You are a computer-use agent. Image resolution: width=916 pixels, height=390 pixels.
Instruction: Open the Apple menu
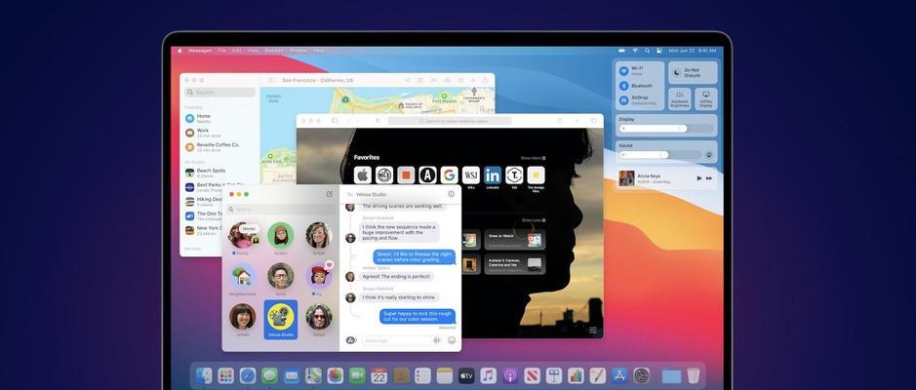[x=179, y=51]
